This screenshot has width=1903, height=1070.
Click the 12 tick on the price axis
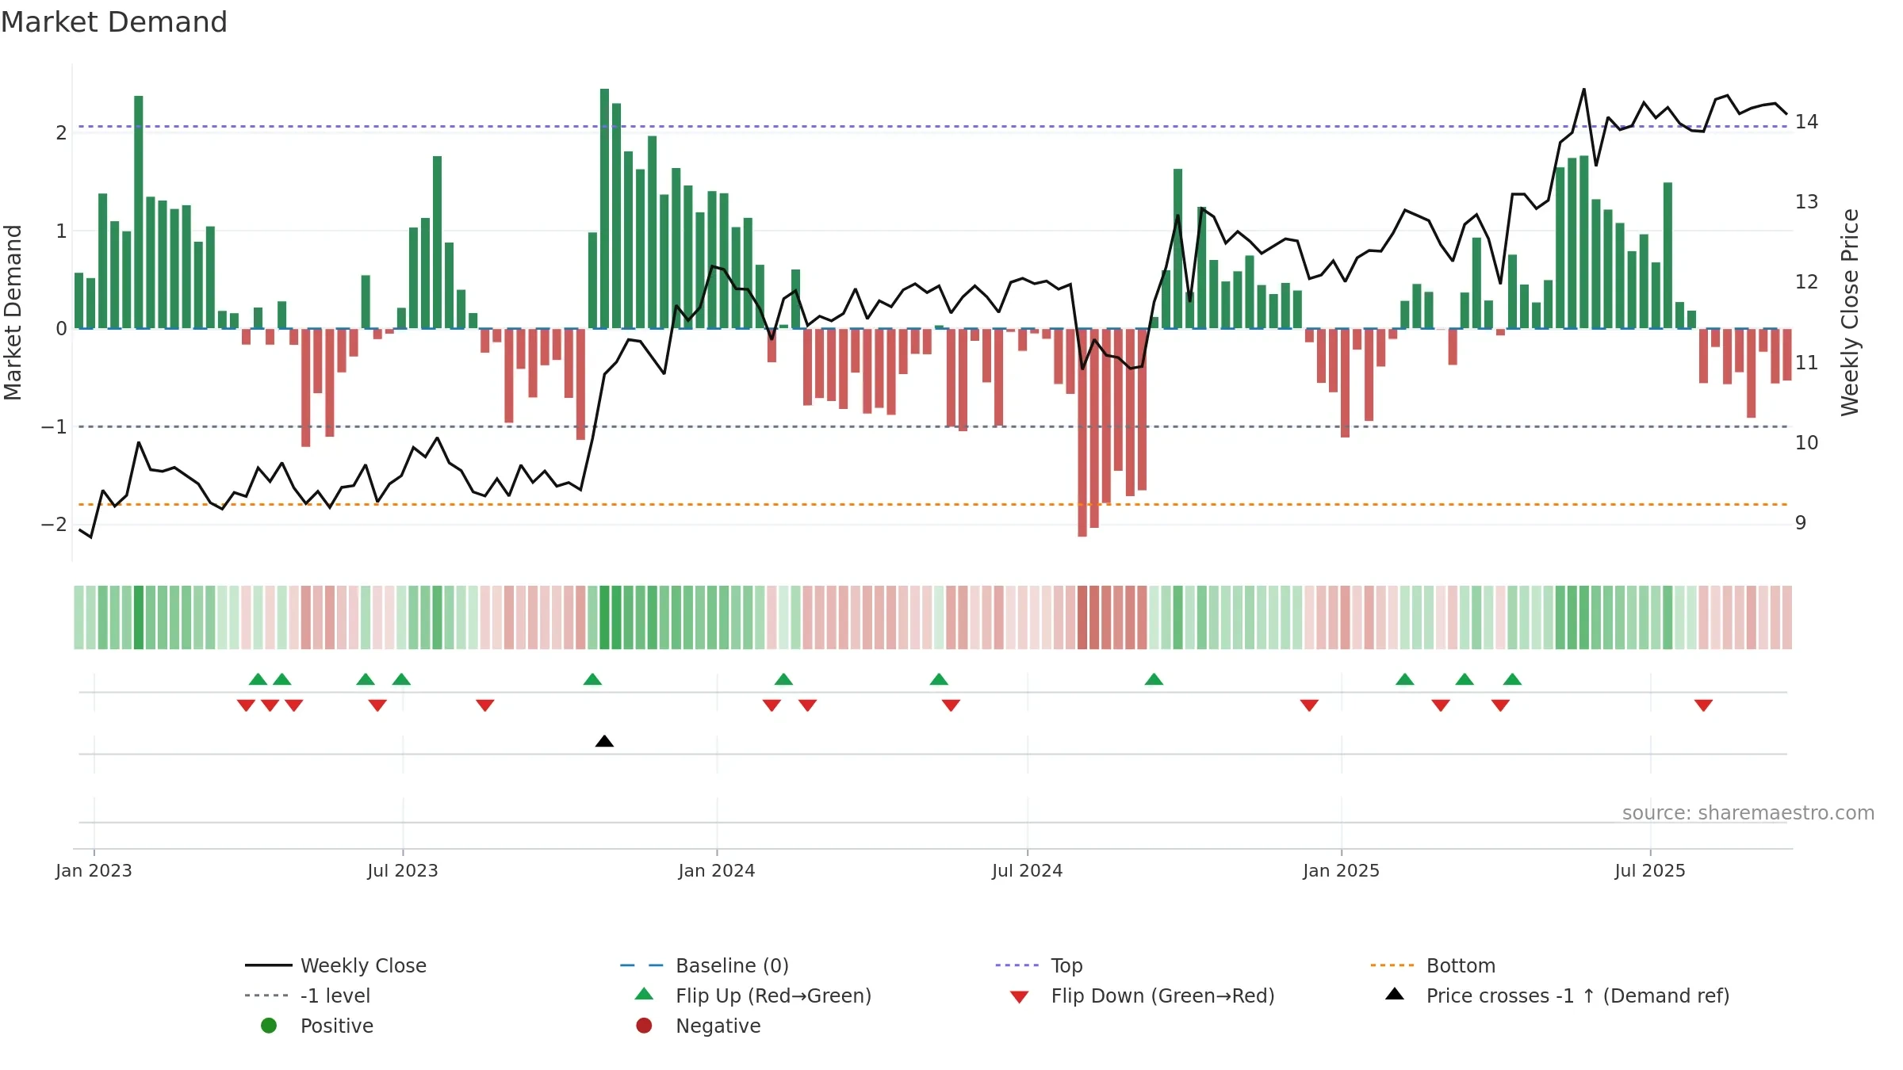click(1806, 282)
